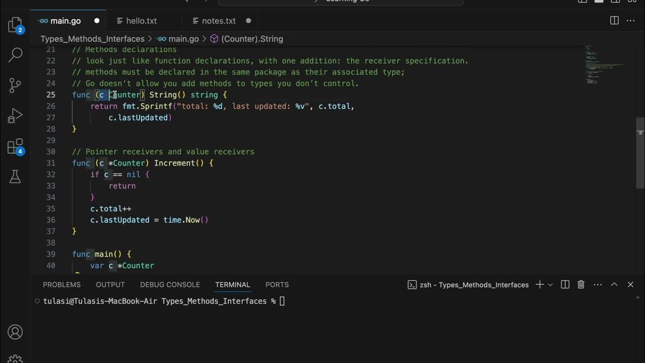The width and height of the screenshot is (645, 363).
Task: Open the new terminal launch profile dropdown
Action: coord(550,285)
